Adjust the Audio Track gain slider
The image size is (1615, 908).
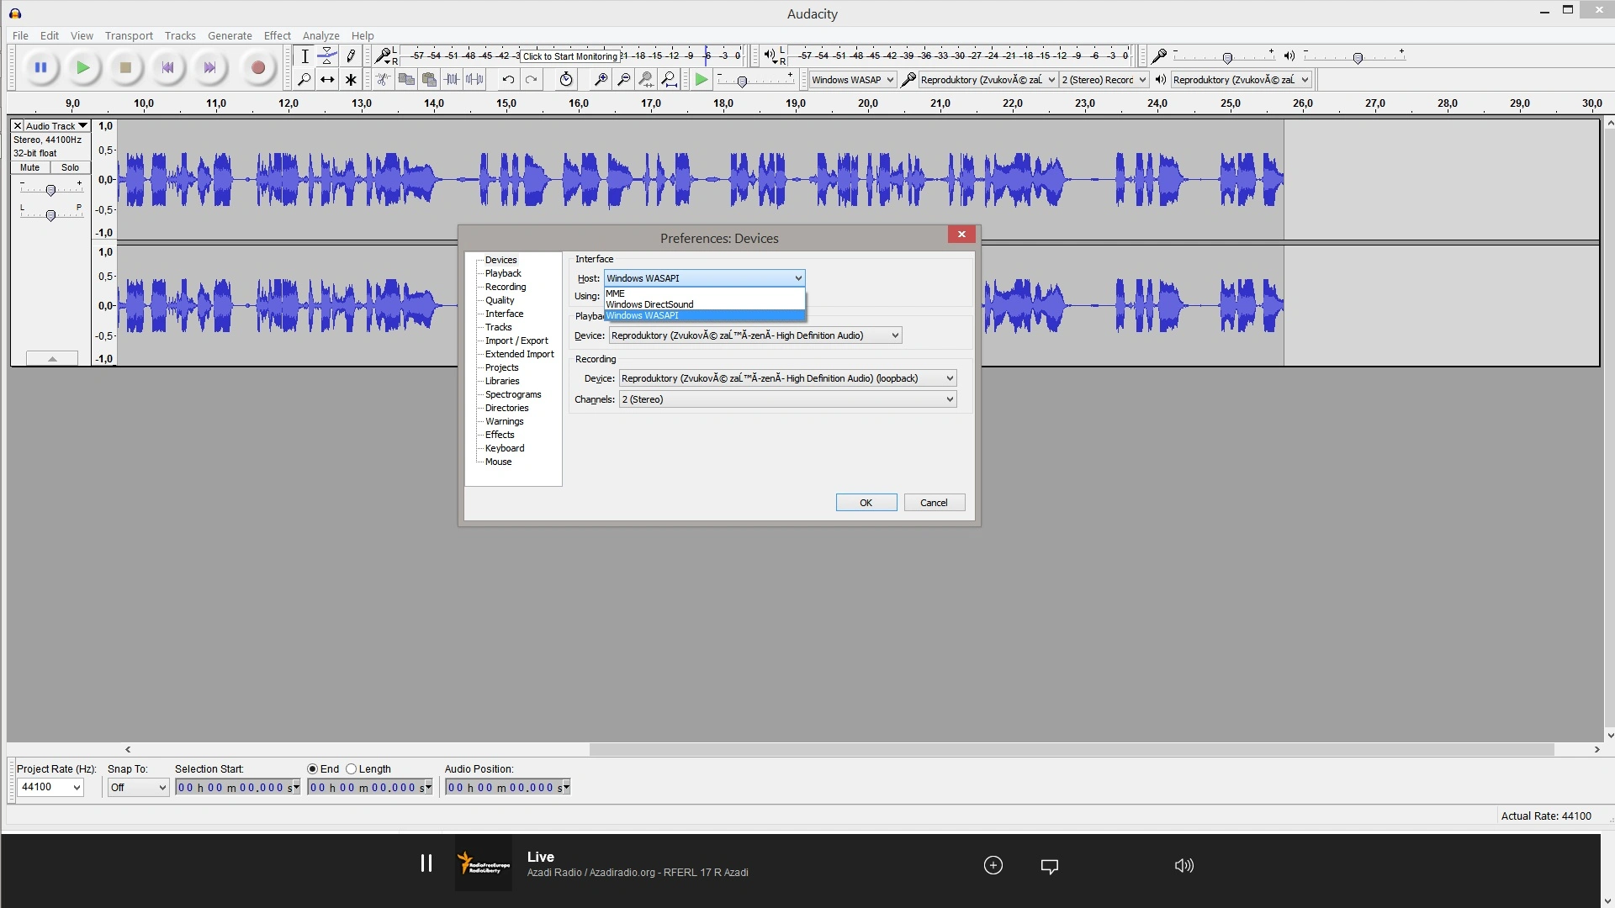pyautogui.click(x=50, y=191)
